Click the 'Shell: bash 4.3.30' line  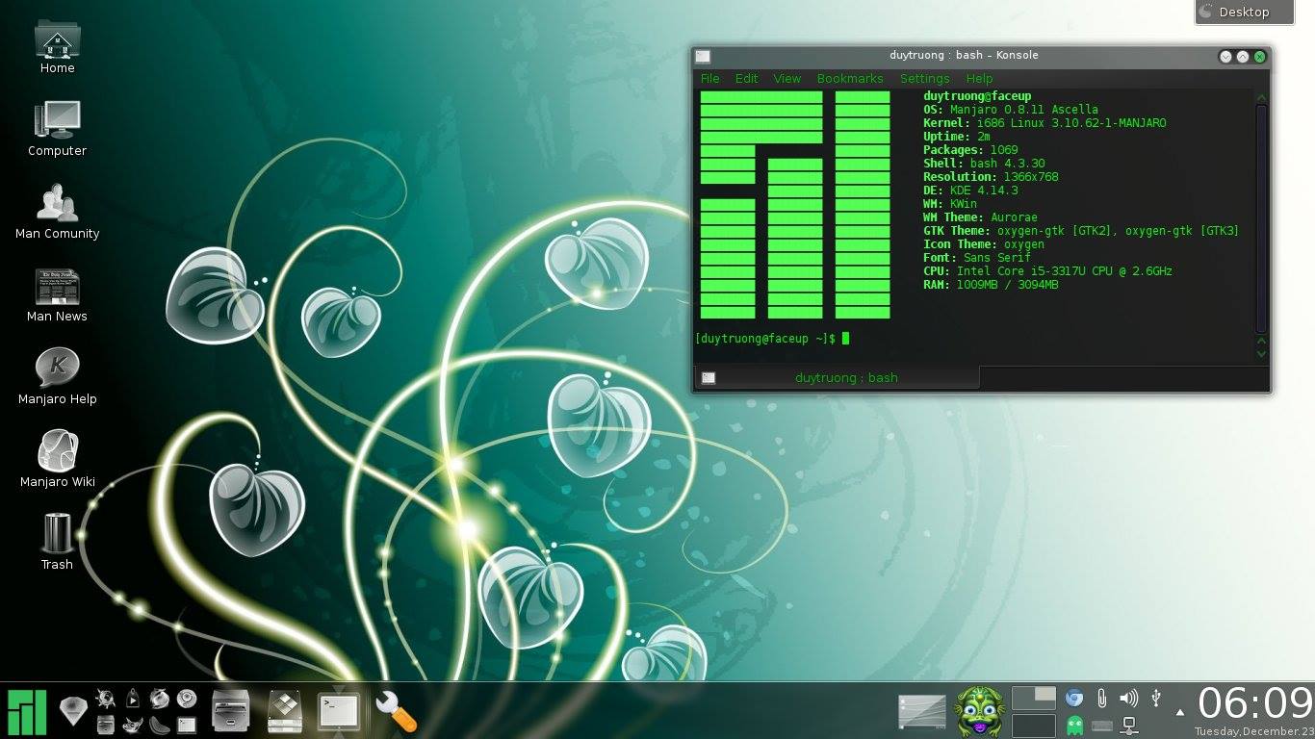[984, 164]
